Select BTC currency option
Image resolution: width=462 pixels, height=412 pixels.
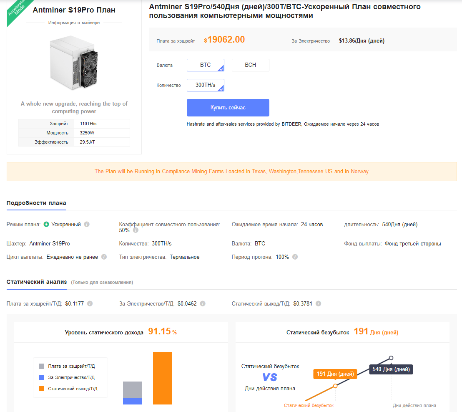[x=206, y=65]
